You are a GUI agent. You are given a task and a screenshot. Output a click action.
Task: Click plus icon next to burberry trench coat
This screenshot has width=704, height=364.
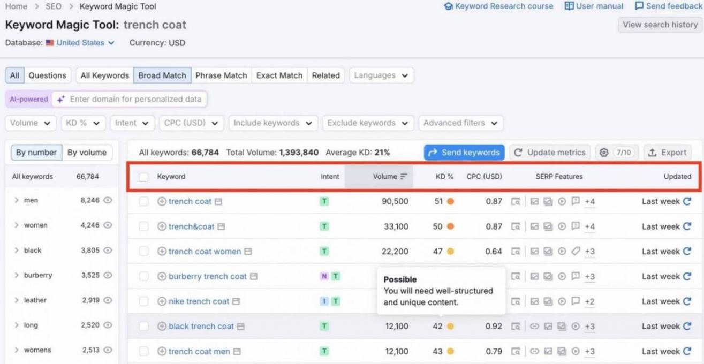point(162,277)
